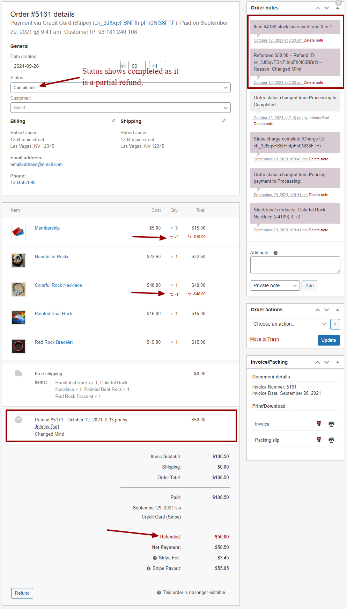The width and height of the screenshot is (347, 609).
Task: Delete the Stock levels reduced note
Action: (x=318, y=230)
